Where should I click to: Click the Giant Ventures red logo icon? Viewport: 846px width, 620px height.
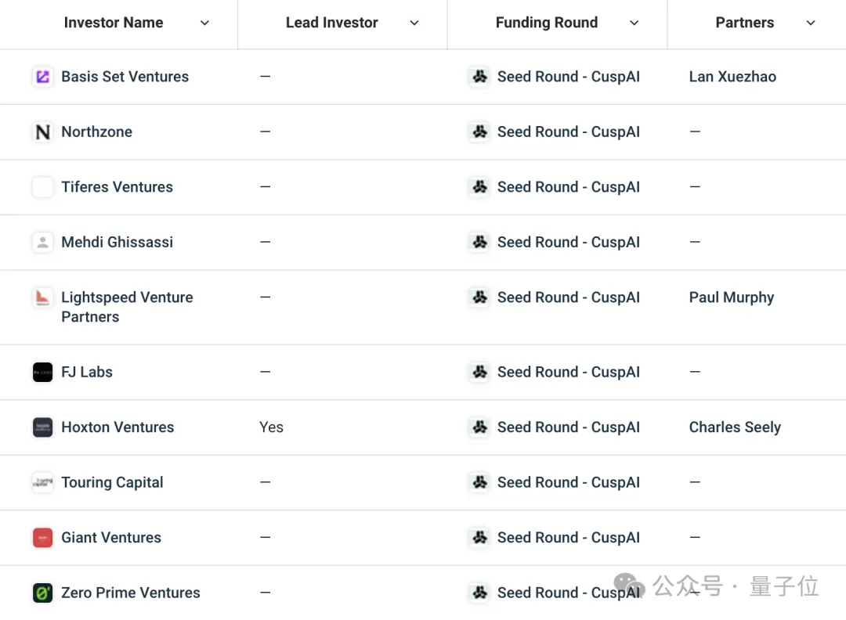[42, 538]
